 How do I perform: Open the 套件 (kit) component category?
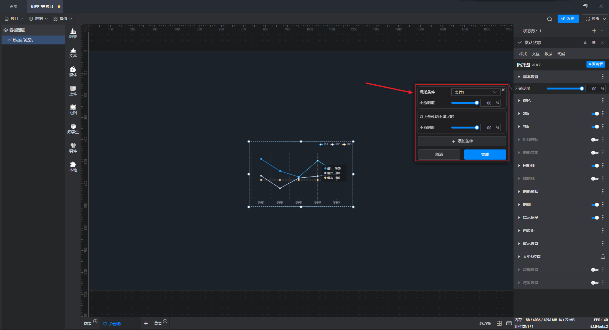pos(73,148)
